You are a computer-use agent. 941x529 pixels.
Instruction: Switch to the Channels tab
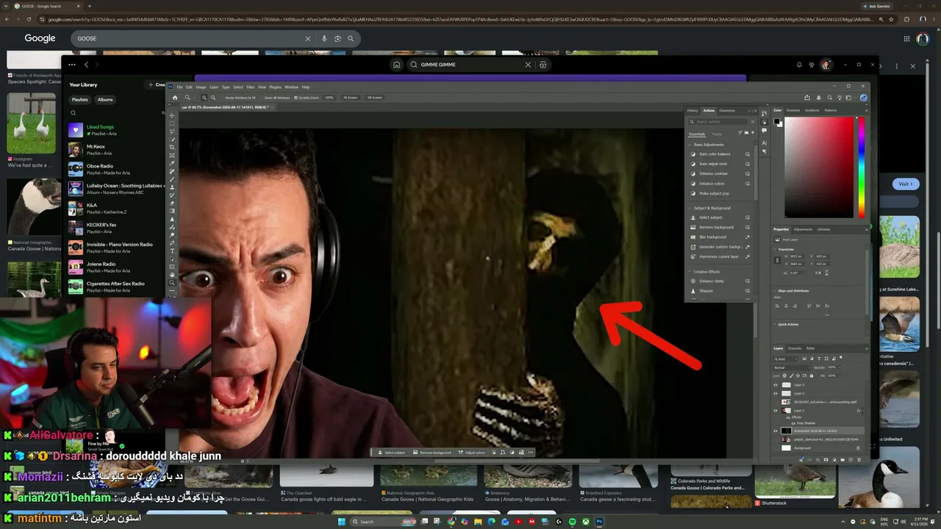coord(795,348)
